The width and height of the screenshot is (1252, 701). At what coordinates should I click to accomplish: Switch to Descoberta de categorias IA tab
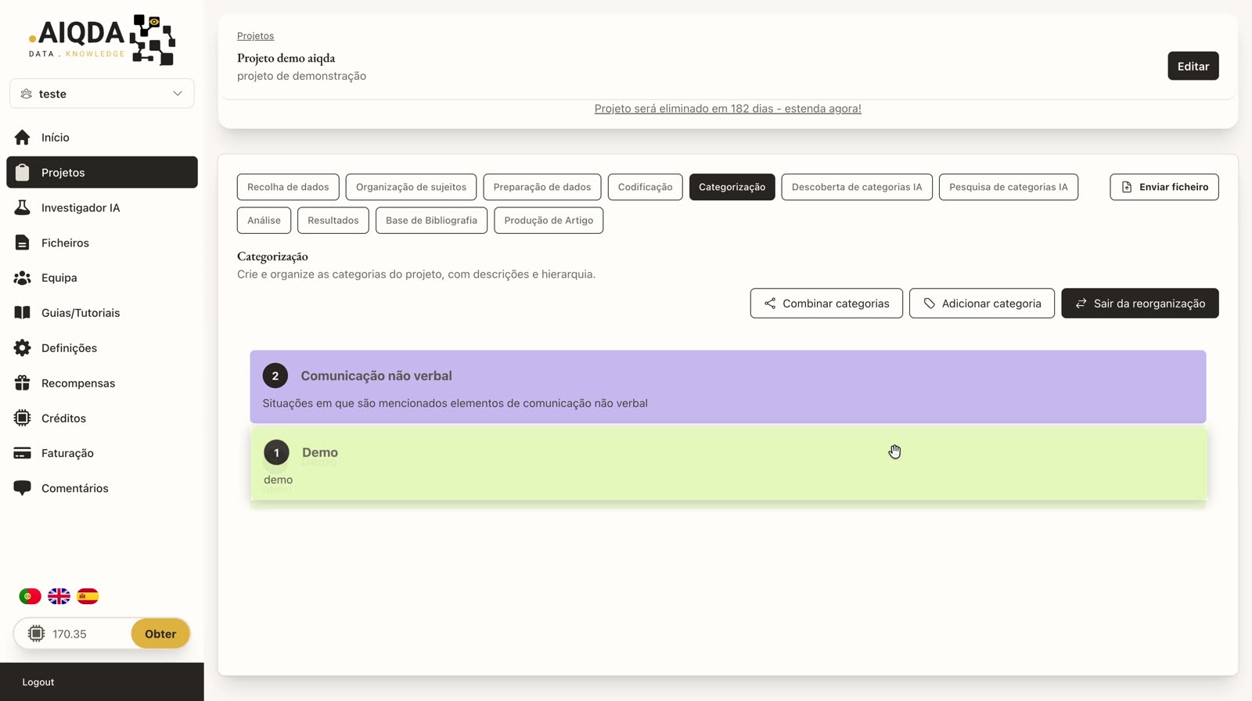click(857, 187)
